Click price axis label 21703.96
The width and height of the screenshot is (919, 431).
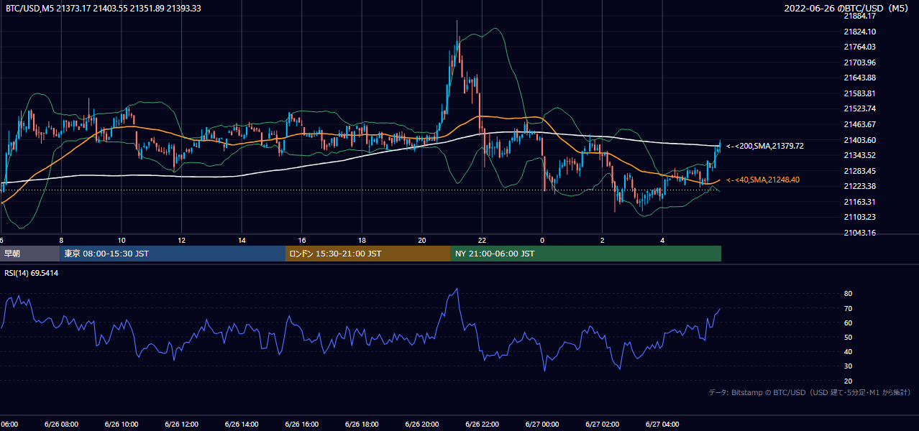(x=859, y=62)
